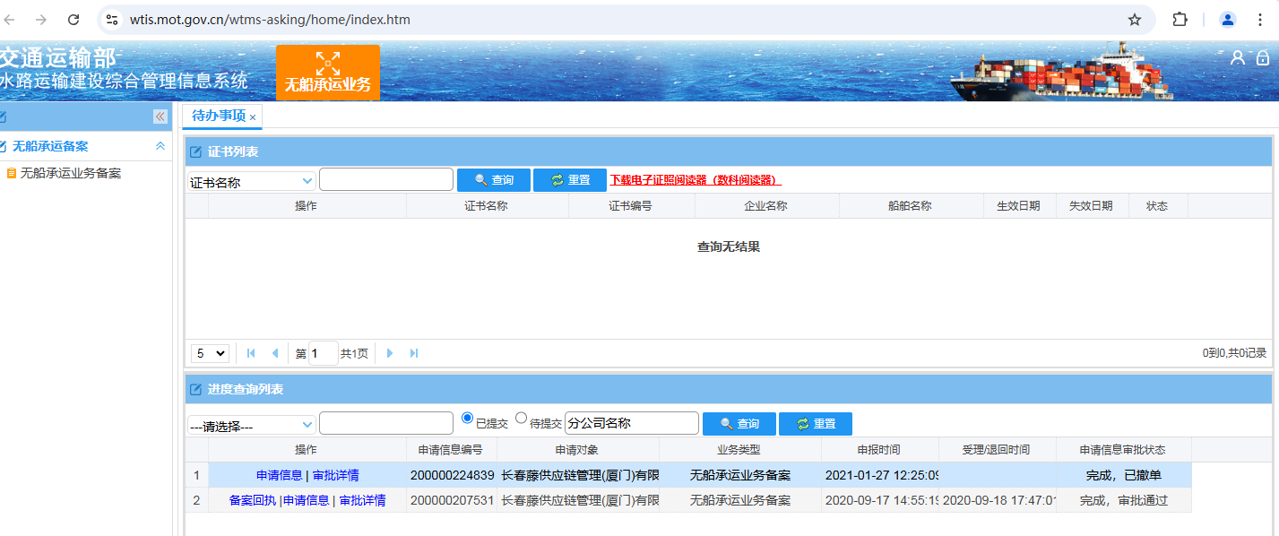Bookmark this page with the star icon
The image size is (1279, 536).
pos(1134,20)
